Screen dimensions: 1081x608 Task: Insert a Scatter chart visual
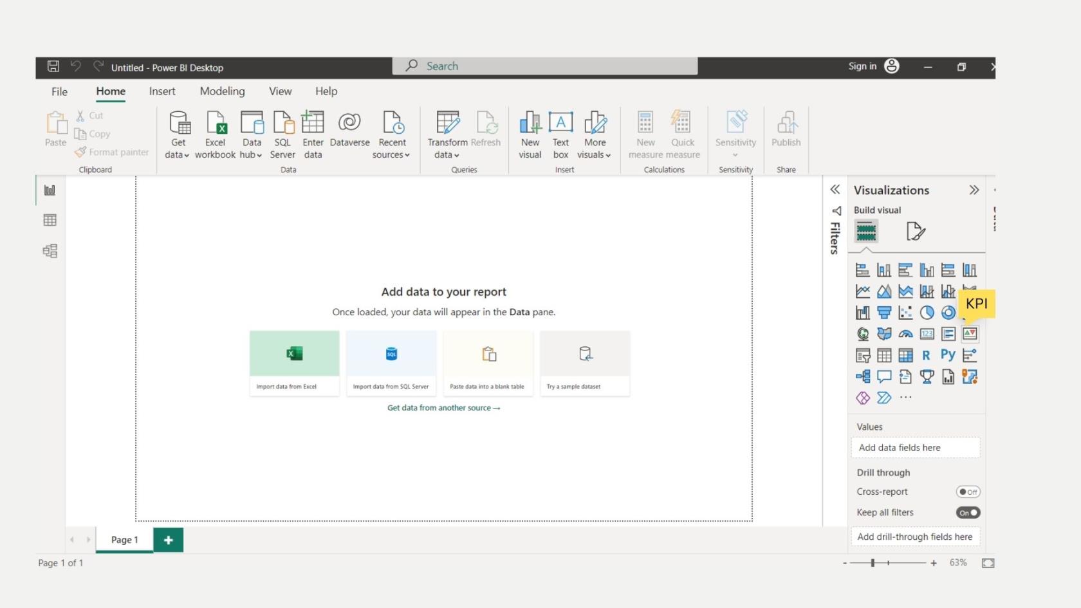(905, 313)
